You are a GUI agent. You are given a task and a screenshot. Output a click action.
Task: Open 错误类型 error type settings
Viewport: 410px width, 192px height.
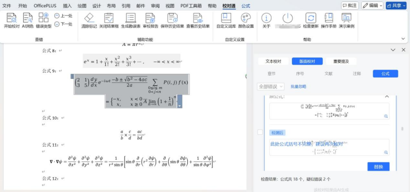click(43, 20)
